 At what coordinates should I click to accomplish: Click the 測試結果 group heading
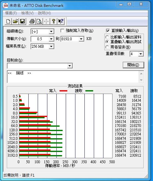pos(75,86)
